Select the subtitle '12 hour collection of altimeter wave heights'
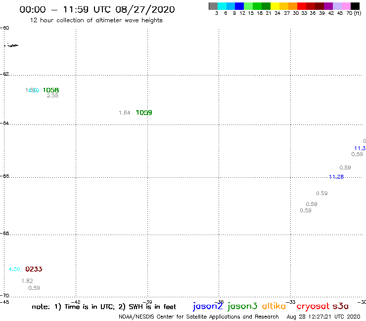The image size is (366, 321). point(96,20)
